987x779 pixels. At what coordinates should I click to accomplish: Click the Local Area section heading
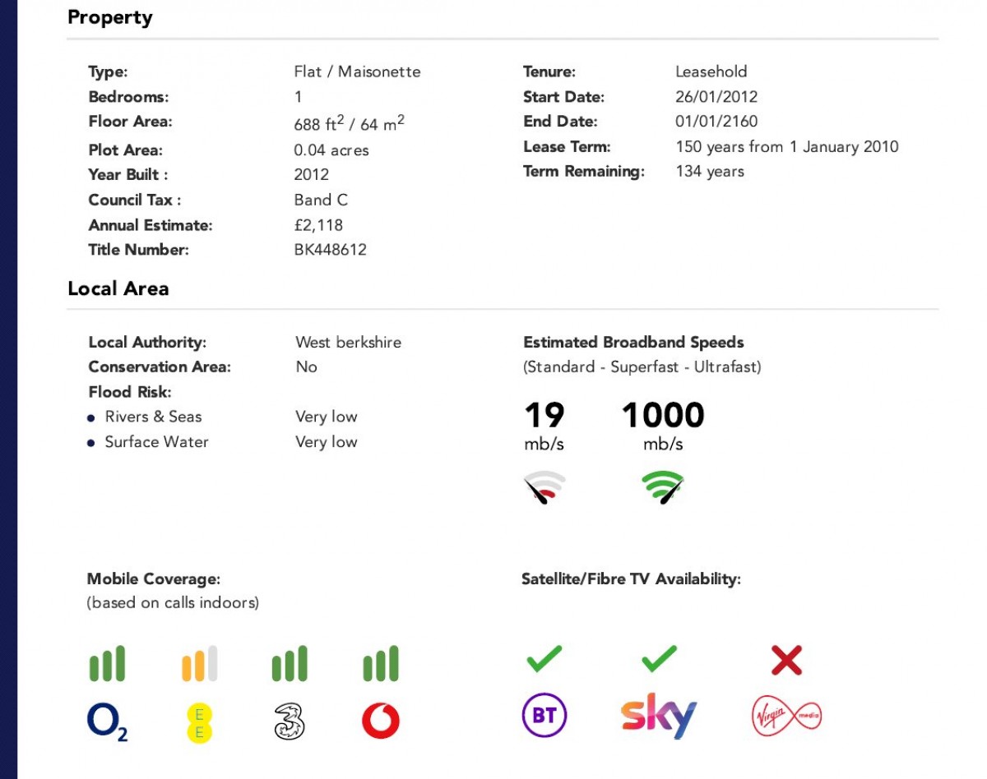pyautogui.click(x=118, y=288)
